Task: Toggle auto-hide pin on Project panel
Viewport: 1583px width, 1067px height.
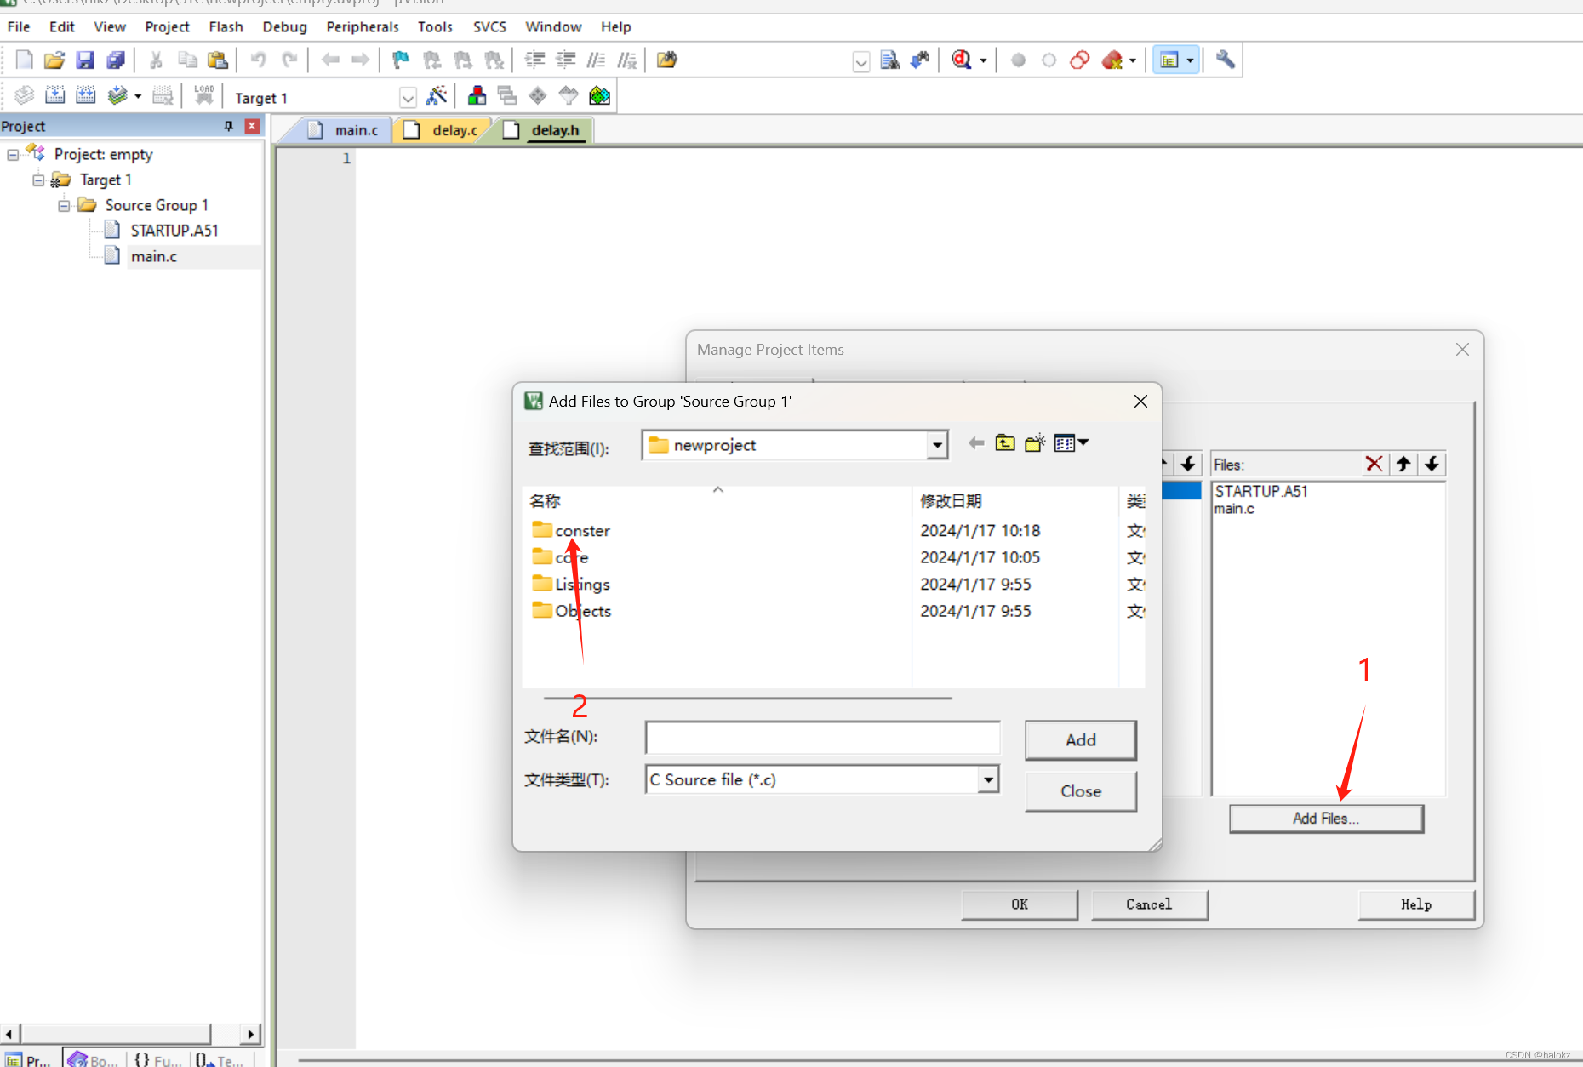Action: click(x=227, y=126)
